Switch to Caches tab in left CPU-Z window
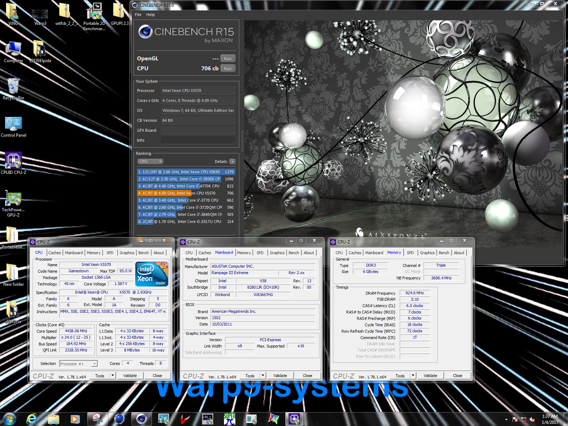The height and width of the screenshot is (426, 568). tap(55, 253)
